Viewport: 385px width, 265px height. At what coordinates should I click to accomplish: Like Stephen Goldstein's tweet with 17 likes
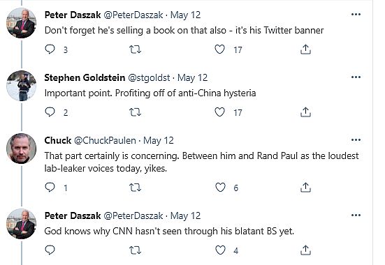219,112
